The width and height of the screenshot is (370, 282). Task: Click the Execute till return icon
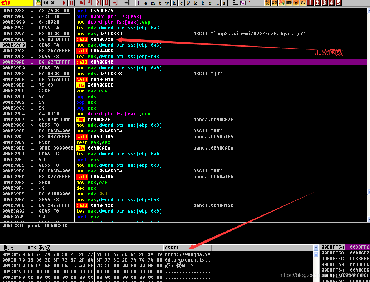(x=115, y=3)
